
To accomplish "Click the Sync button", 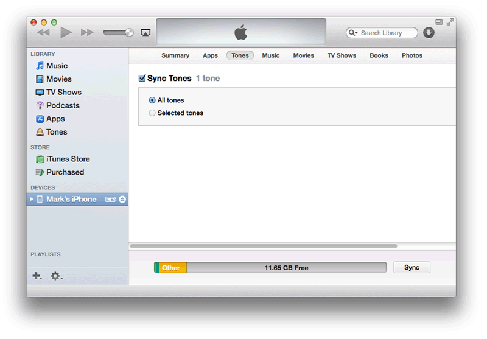I will [x=412, y=268].
